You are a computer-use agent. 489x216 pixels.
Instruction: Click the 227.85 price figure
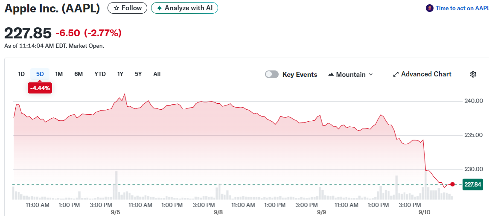(28, 32)
